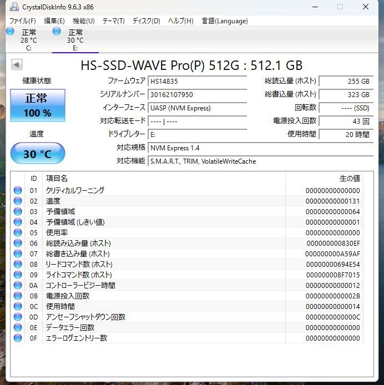Open the 編集(E) menu
This screenshot has height=385, width=384.
[54, 21]
